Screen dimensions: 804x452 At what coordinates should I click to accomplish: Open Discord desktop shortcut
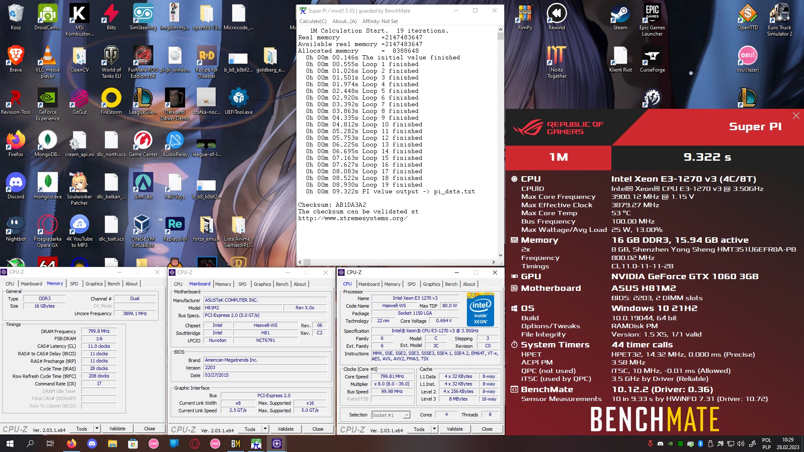point(15,186)
